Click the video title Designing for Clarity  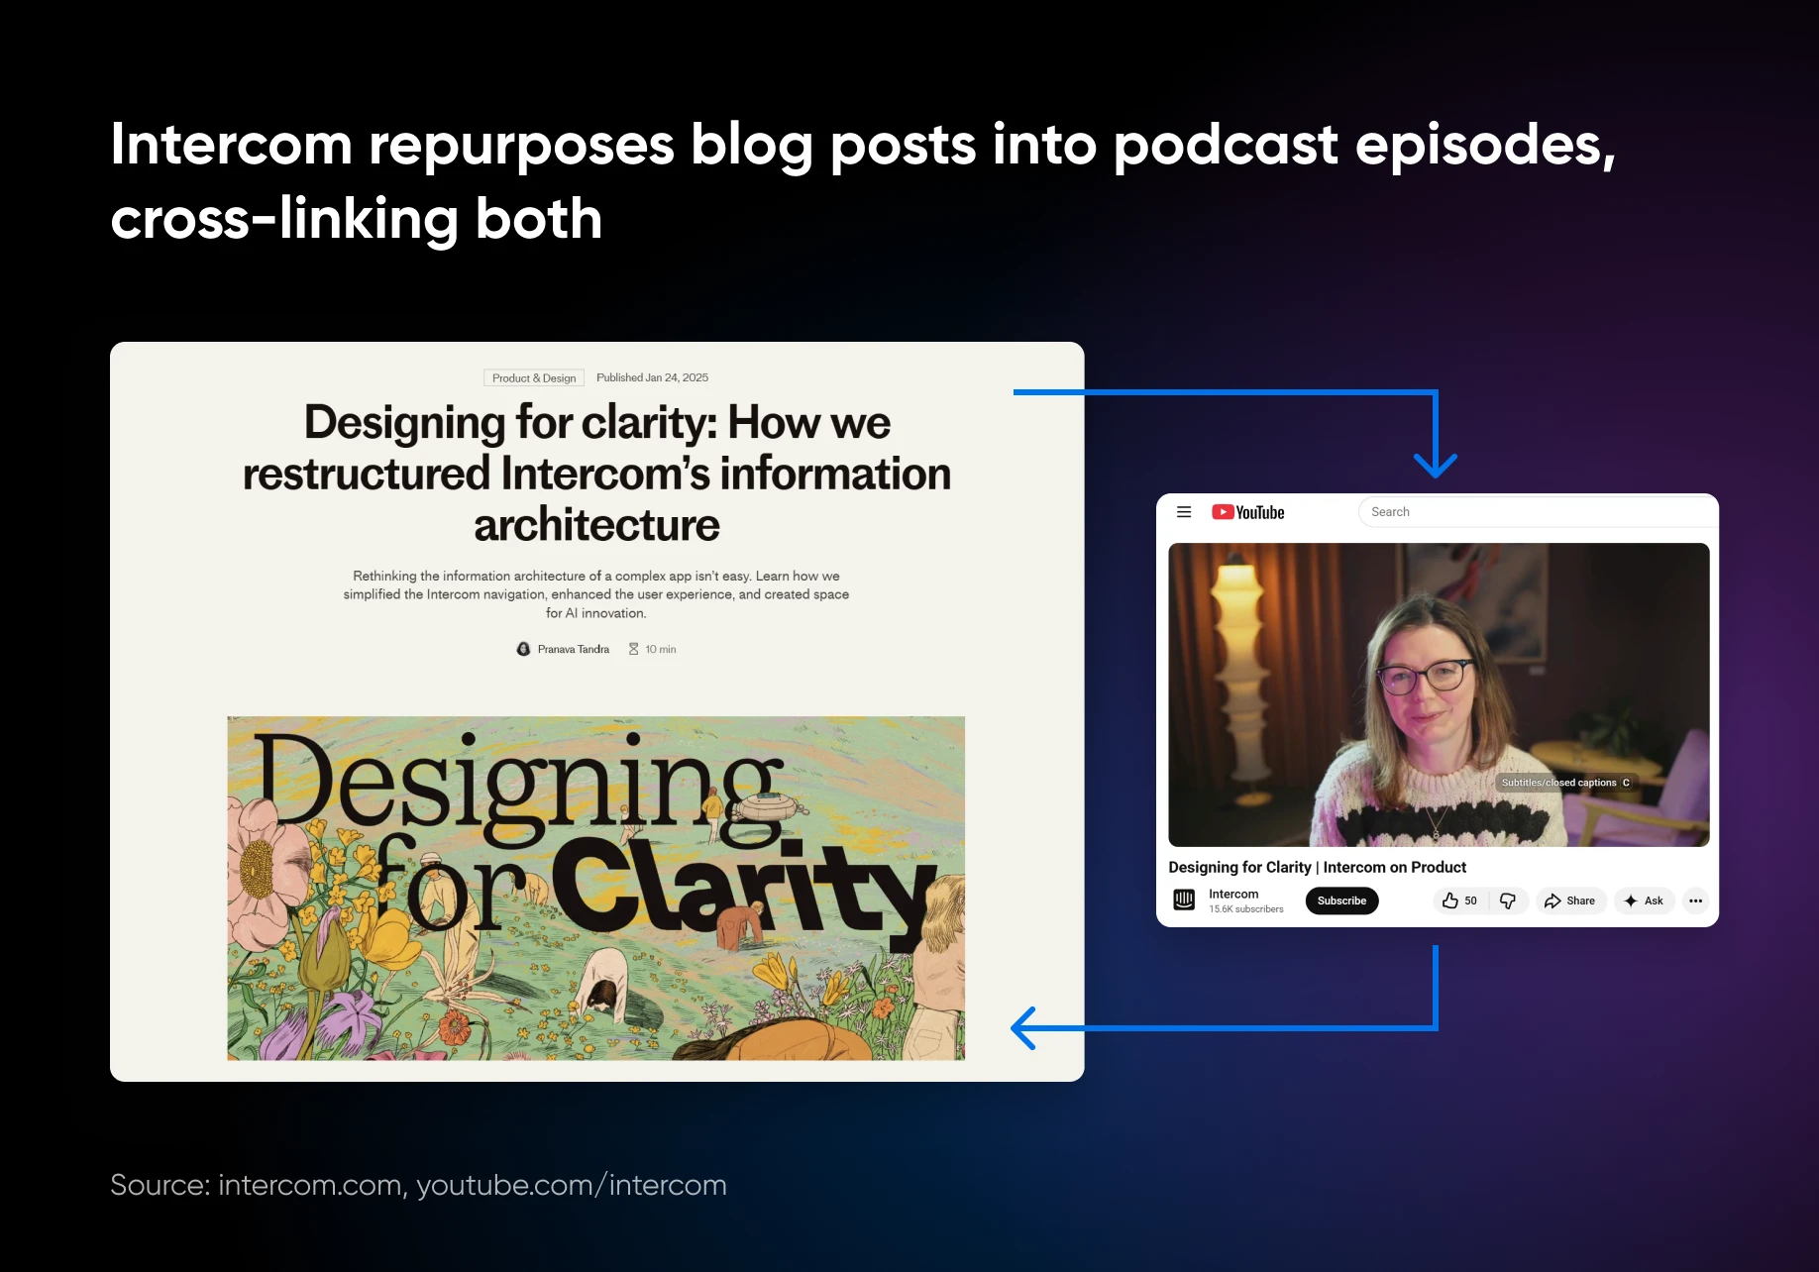(1317, 867)
